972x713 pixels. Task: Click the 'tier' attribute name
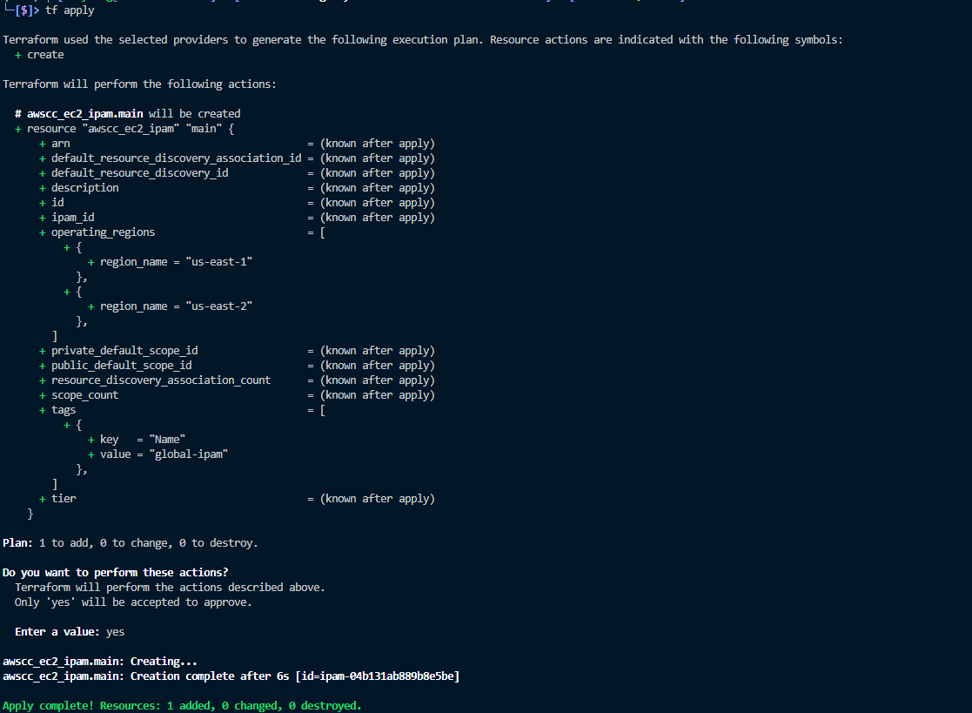tap(64, 499)
